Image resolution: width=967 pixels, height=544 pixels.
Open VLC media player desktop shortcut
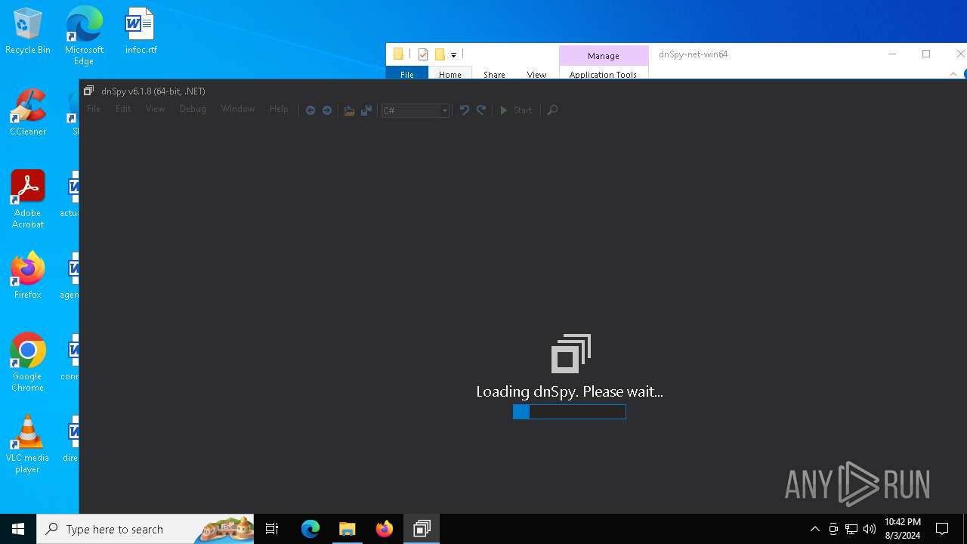pyautogui.click(x=28, y=444)
